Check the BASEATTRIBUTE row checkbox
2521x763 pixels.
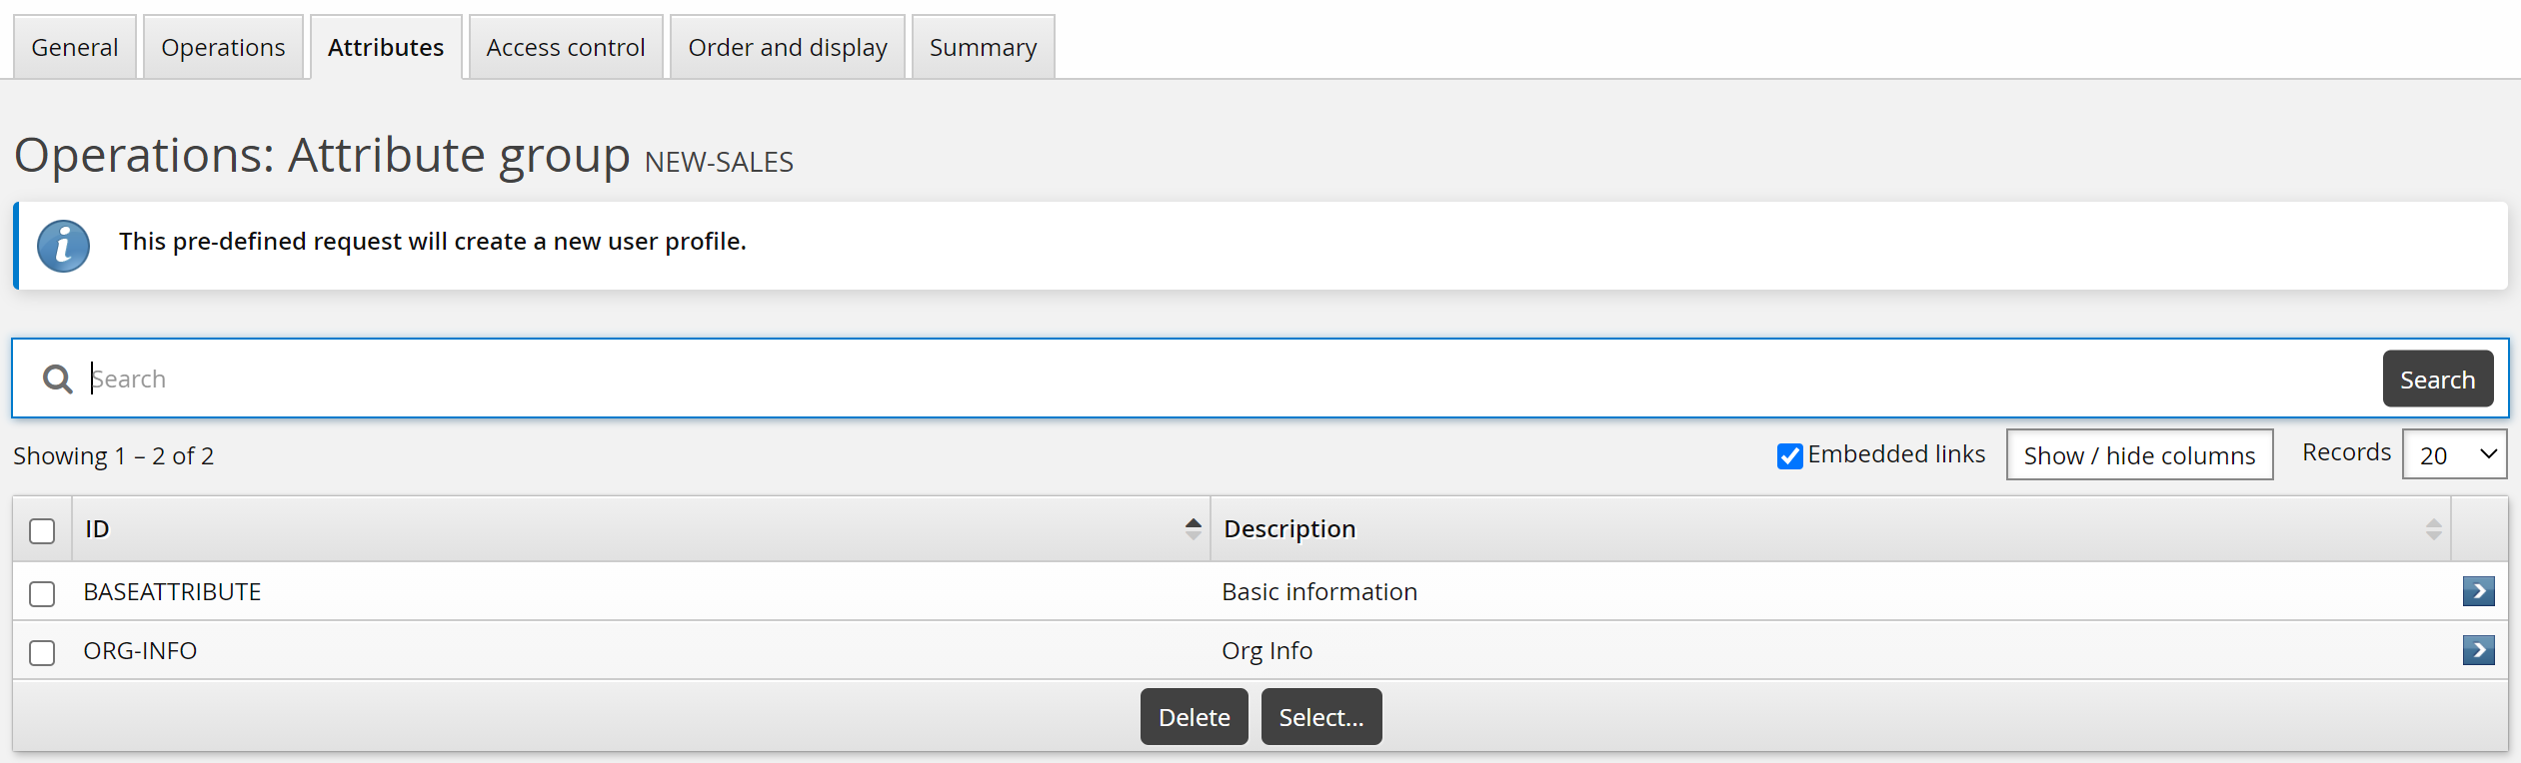[x=42, y=593]
